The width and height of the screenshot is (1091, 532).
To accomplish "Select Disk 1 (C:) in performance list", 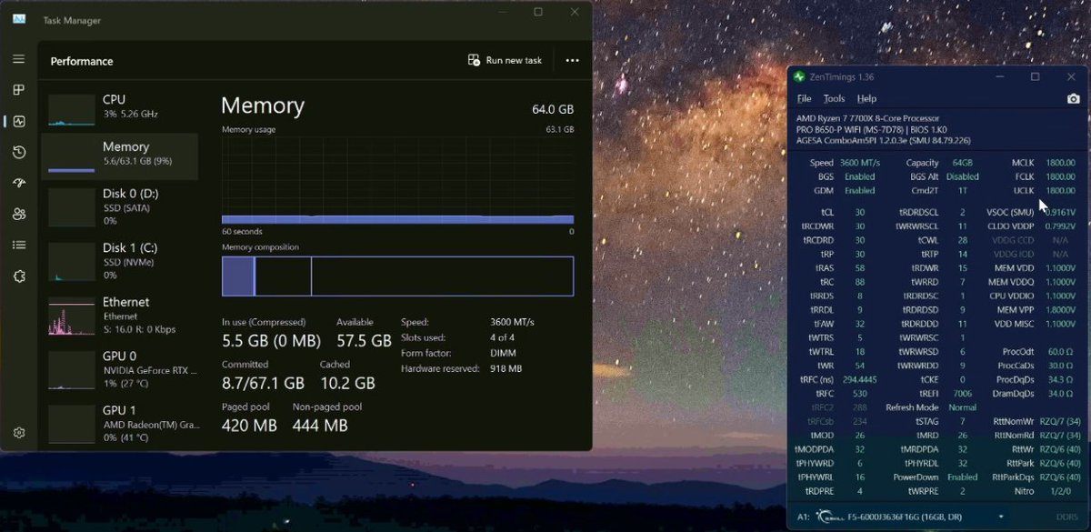I will pyautogui.click(x=120, y=261).
